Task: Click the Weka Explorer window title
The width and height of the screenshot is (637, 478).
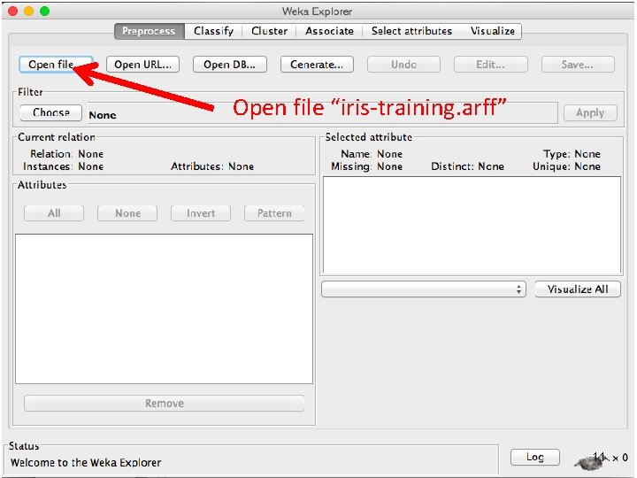Action: pyautogui.click(x=318, y=12)
